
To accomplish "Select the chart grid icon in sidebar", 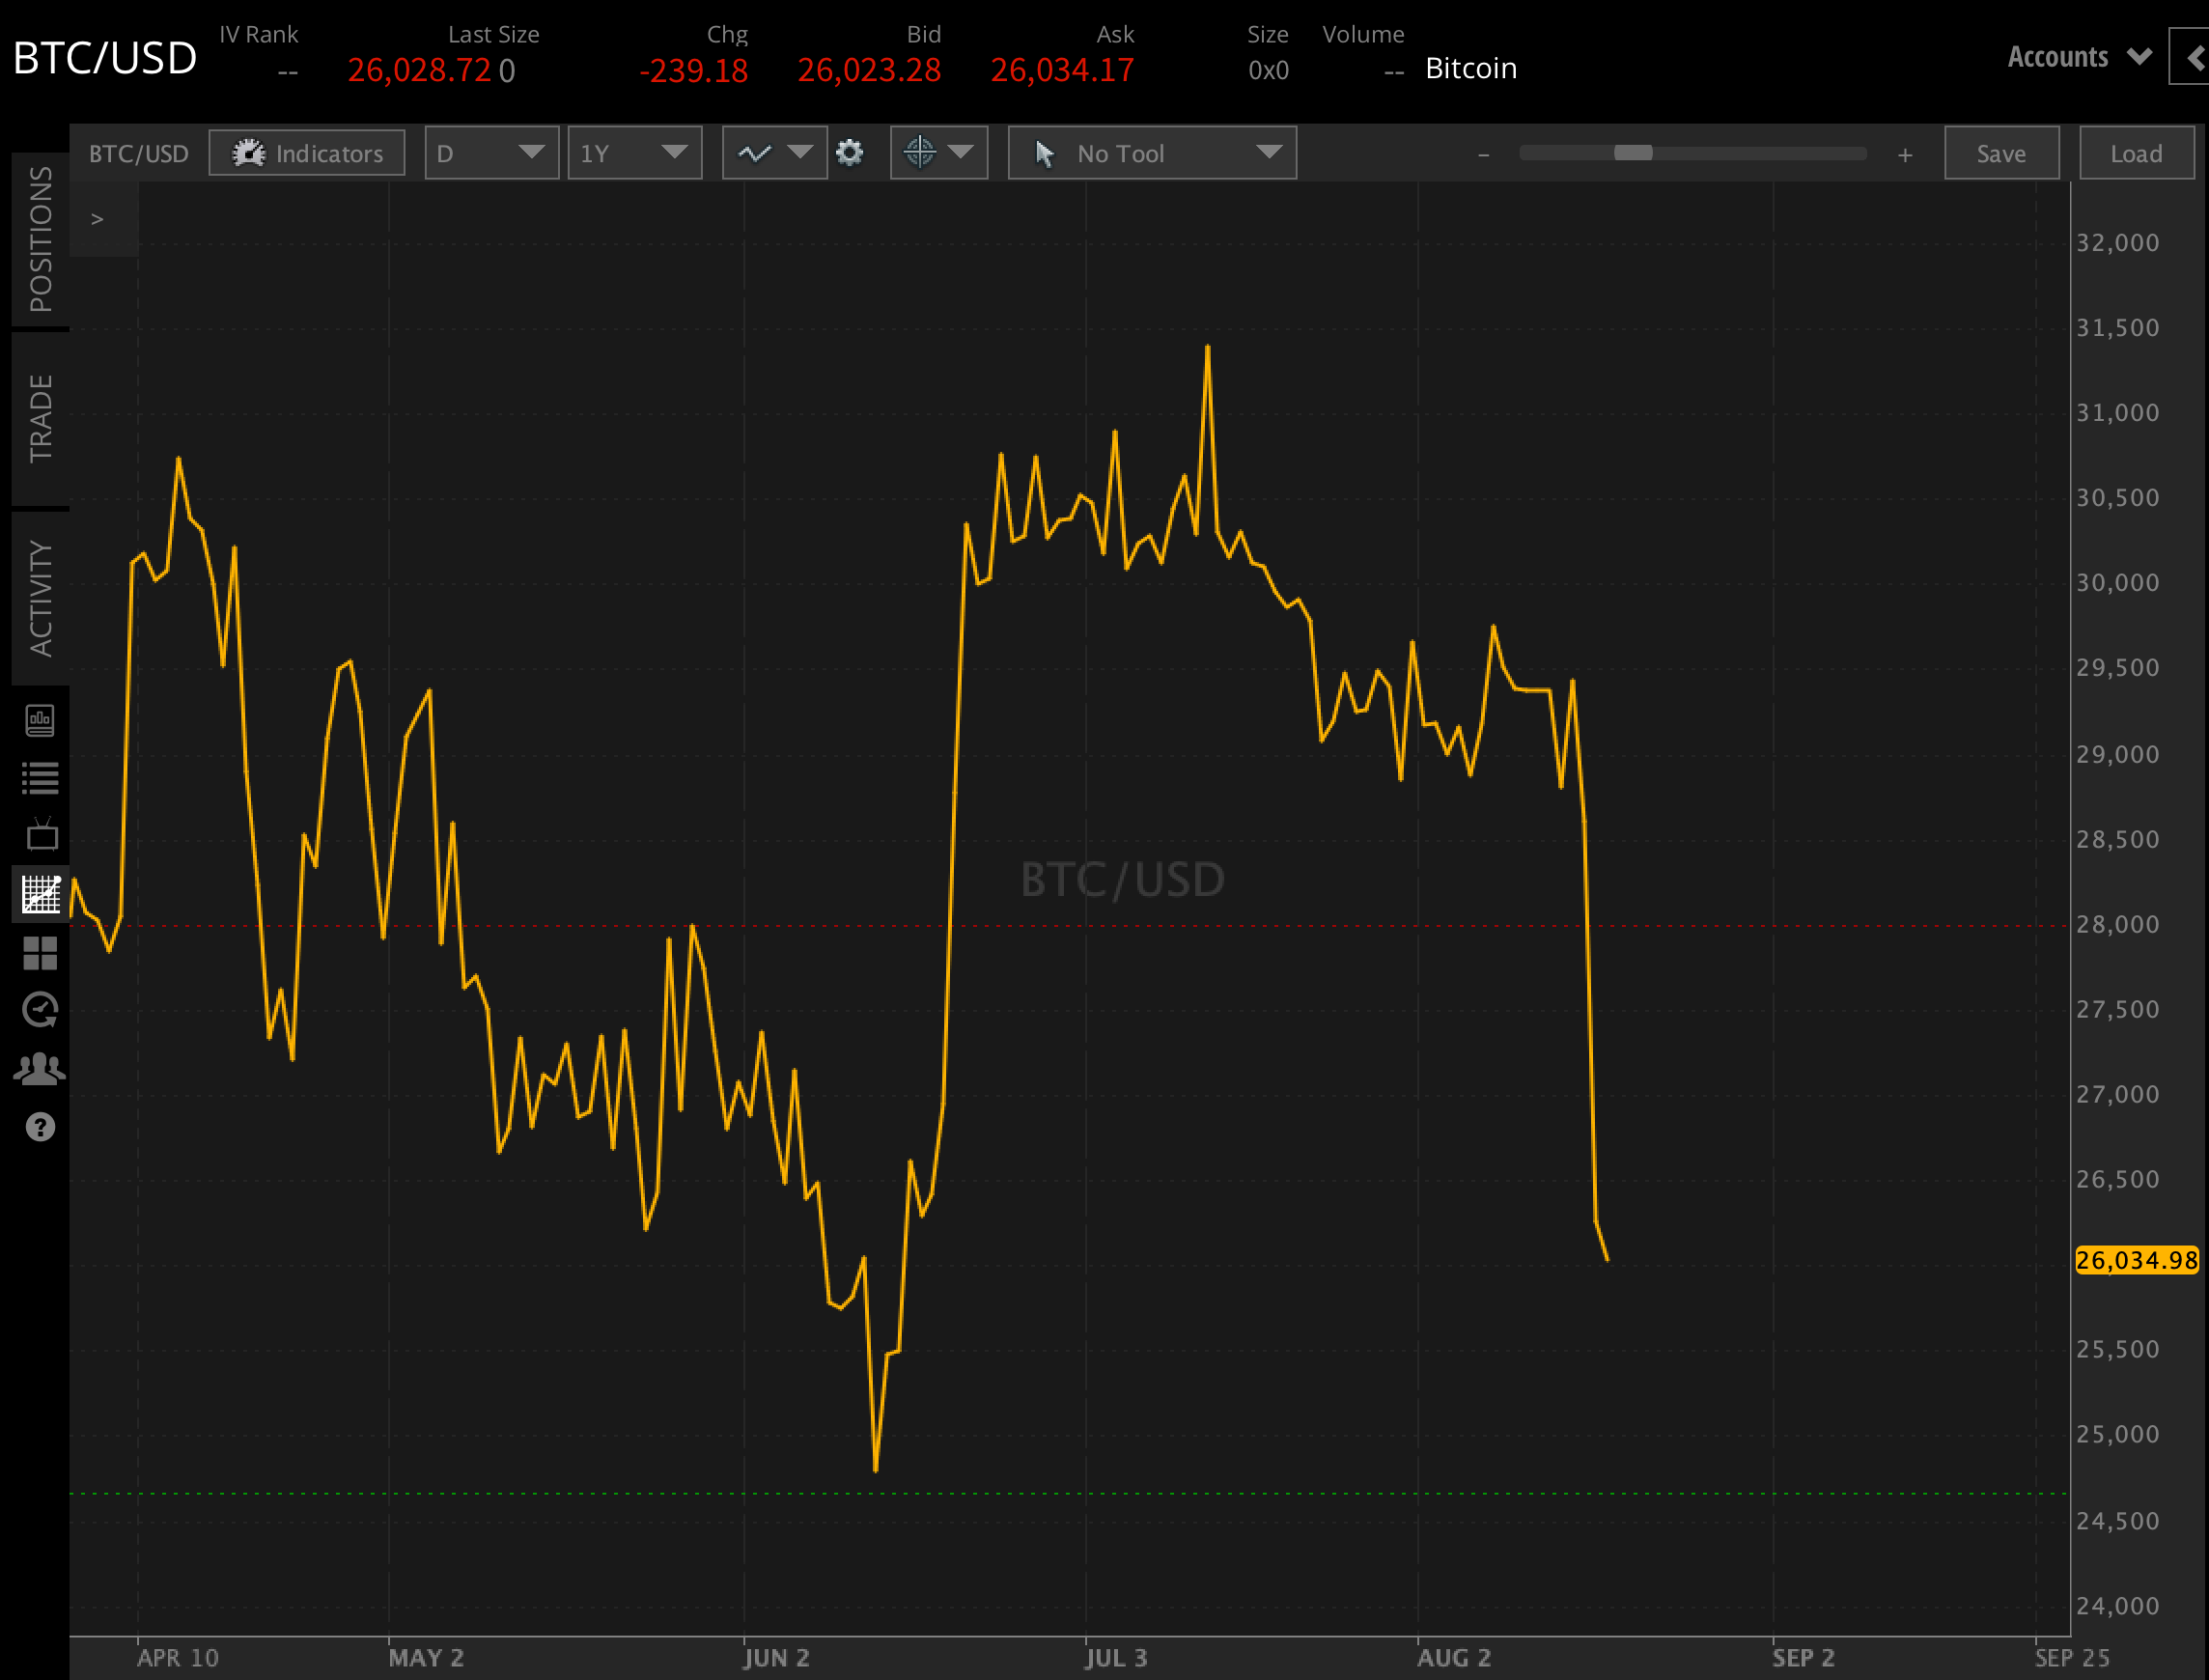I will 40,894.
